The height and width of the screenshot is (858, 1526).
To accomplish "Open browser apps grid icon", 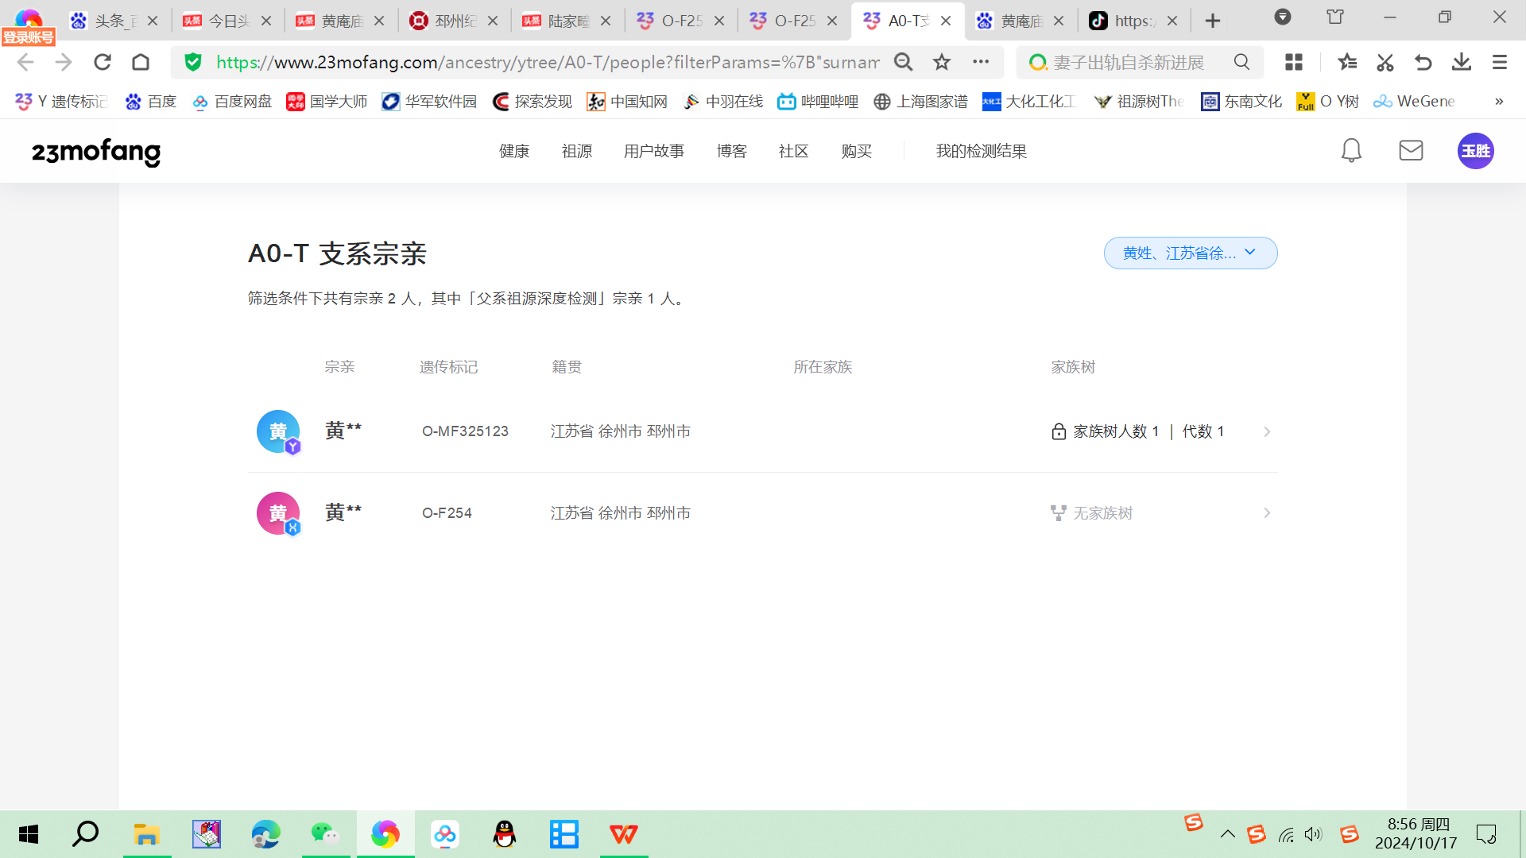I will point(1294,62).
